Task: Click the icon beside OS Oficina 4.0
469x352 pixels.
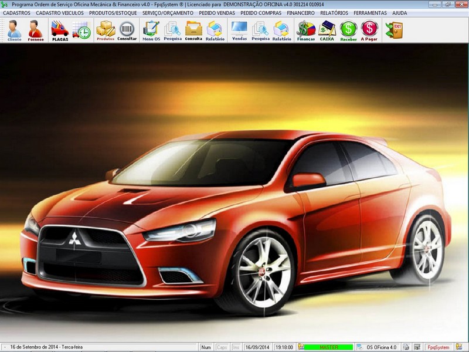Action: click(360, 347)
